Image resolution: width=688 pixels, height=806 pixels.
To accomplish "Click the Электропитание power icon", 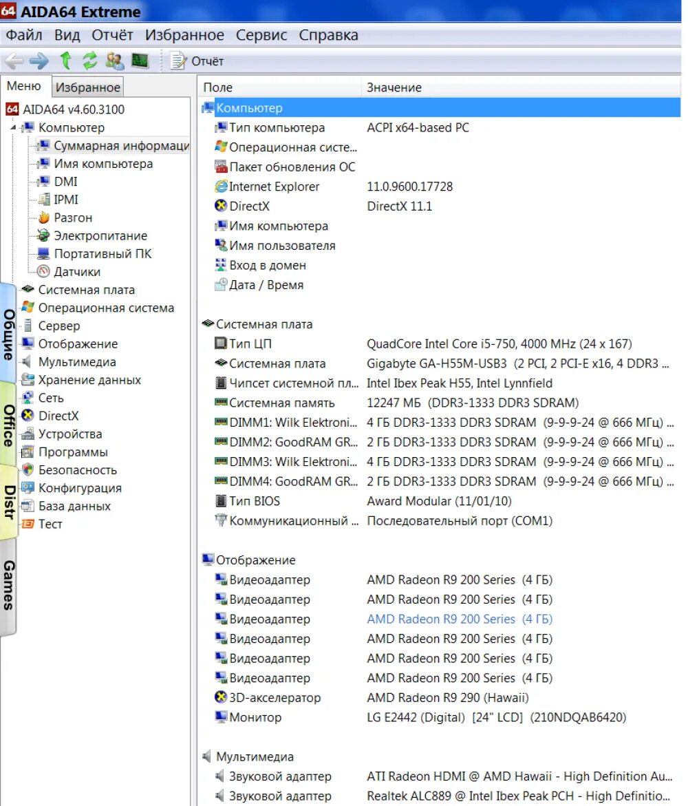I will [44, 236].
